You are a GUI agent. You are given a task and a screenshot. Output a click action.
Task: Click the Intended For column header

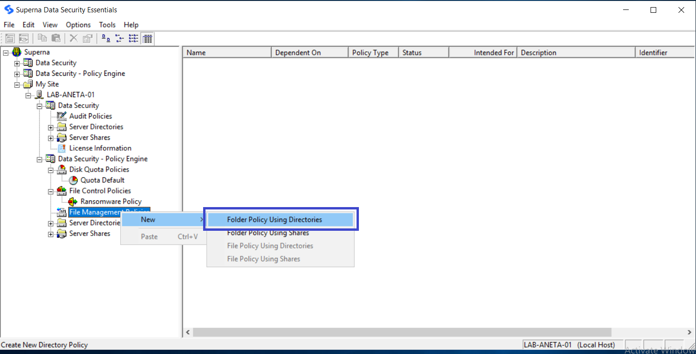483,53
